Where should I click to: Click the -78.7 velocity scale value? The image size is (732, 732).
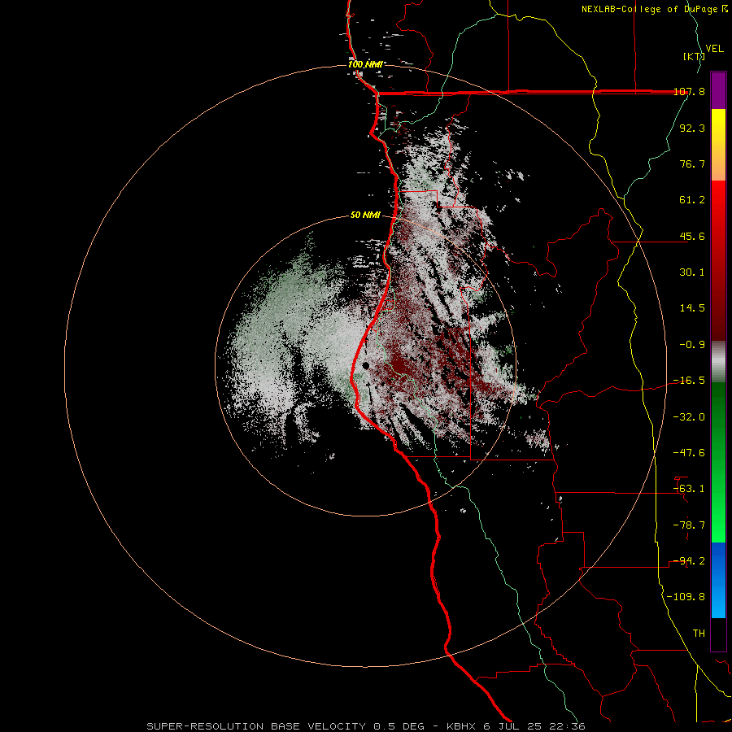point(689,525)
